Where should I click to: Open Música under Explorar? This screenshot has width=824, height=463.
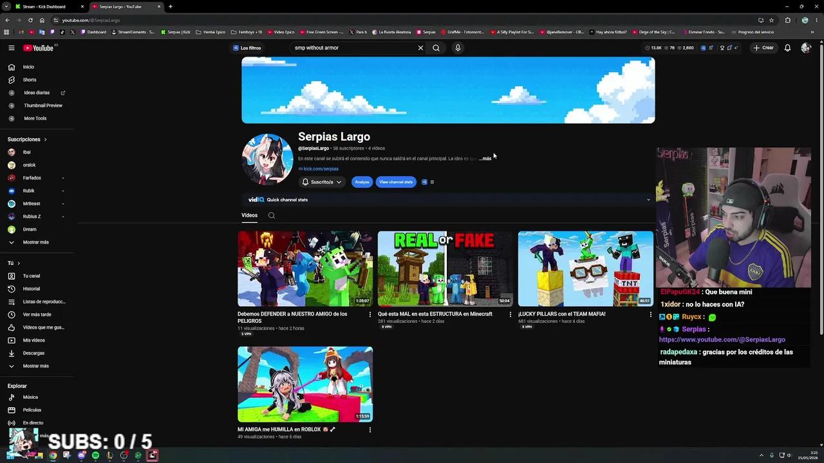pos(30,397)
